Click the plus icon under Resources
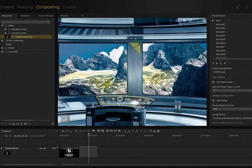252x168 pixels. (x=2, y=124)
